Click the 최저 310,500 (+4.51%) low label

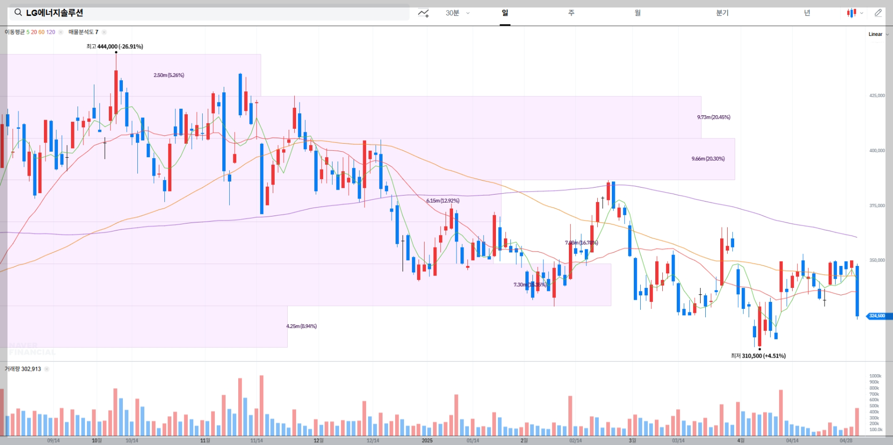click(758, 356)
